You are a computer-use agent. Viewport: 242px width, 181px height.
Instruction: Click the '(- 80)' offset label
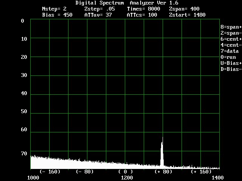click(85, 172)
